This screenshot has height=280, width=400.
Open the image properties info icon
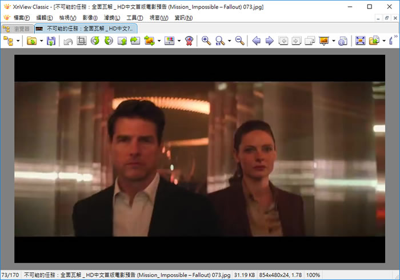tap(343, 41)
